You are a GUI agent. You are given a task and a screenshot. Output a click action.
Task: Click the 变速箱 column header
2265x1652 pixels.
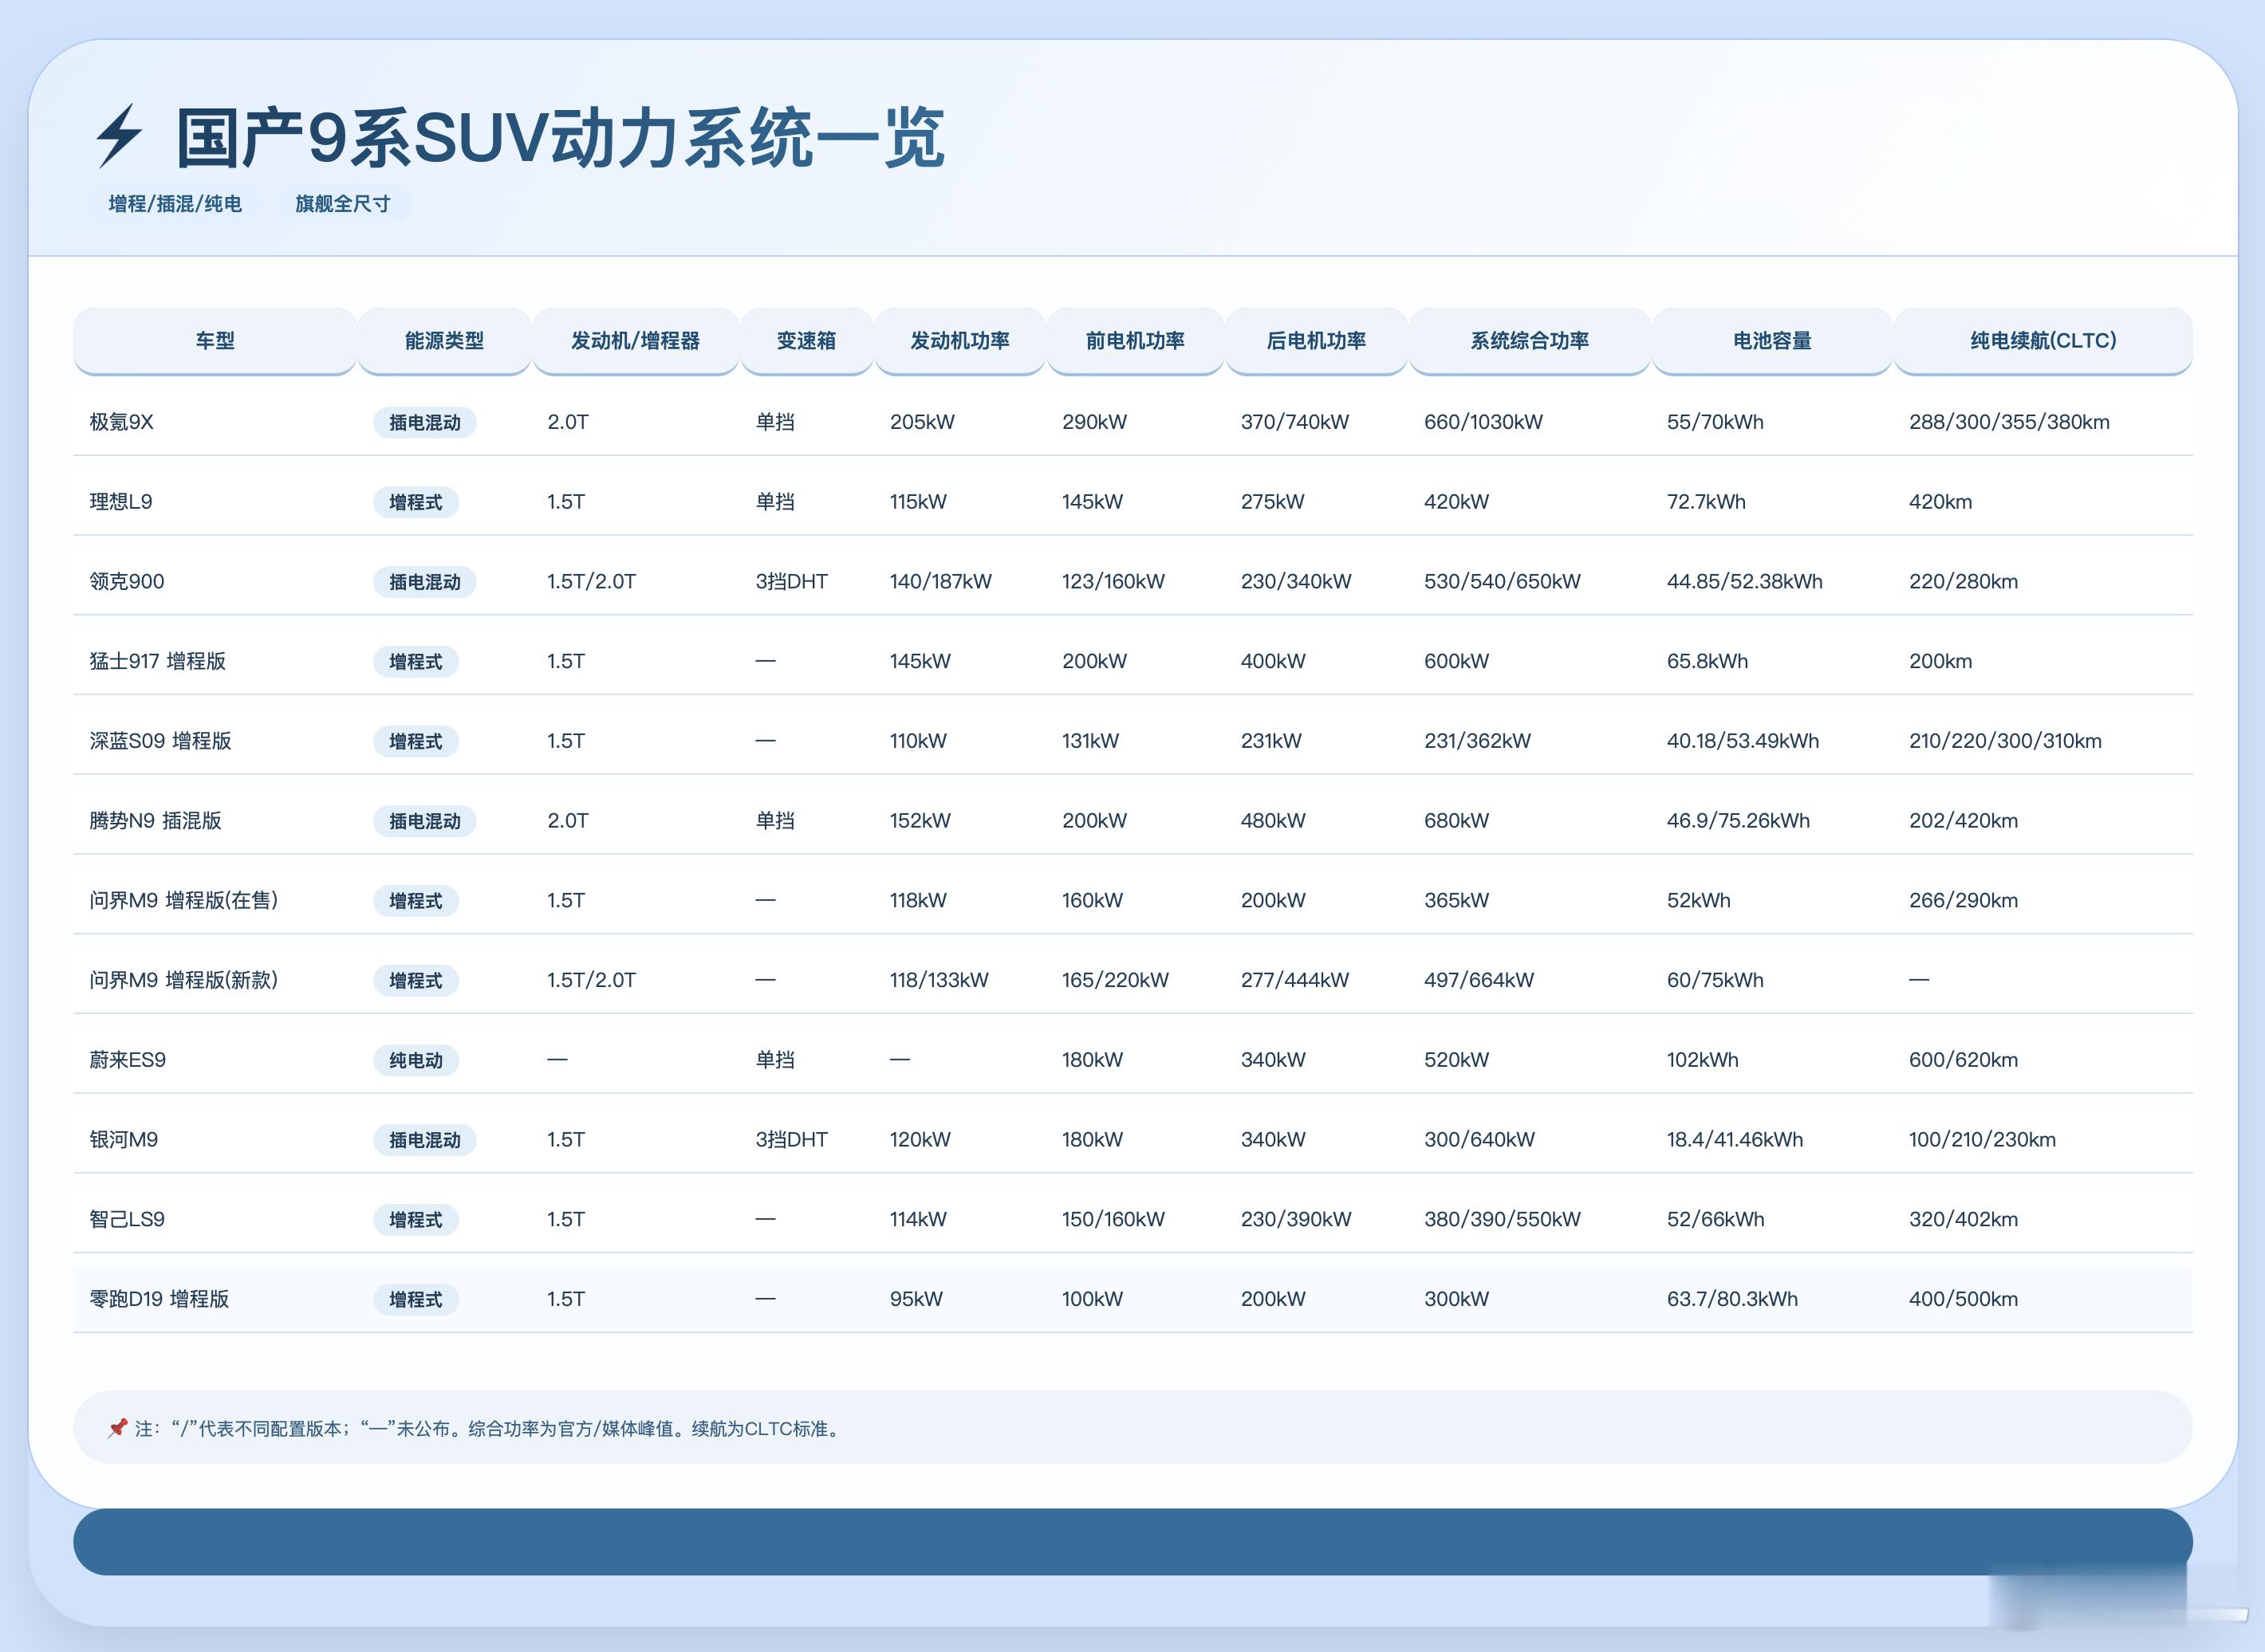(x=806, y=341)
